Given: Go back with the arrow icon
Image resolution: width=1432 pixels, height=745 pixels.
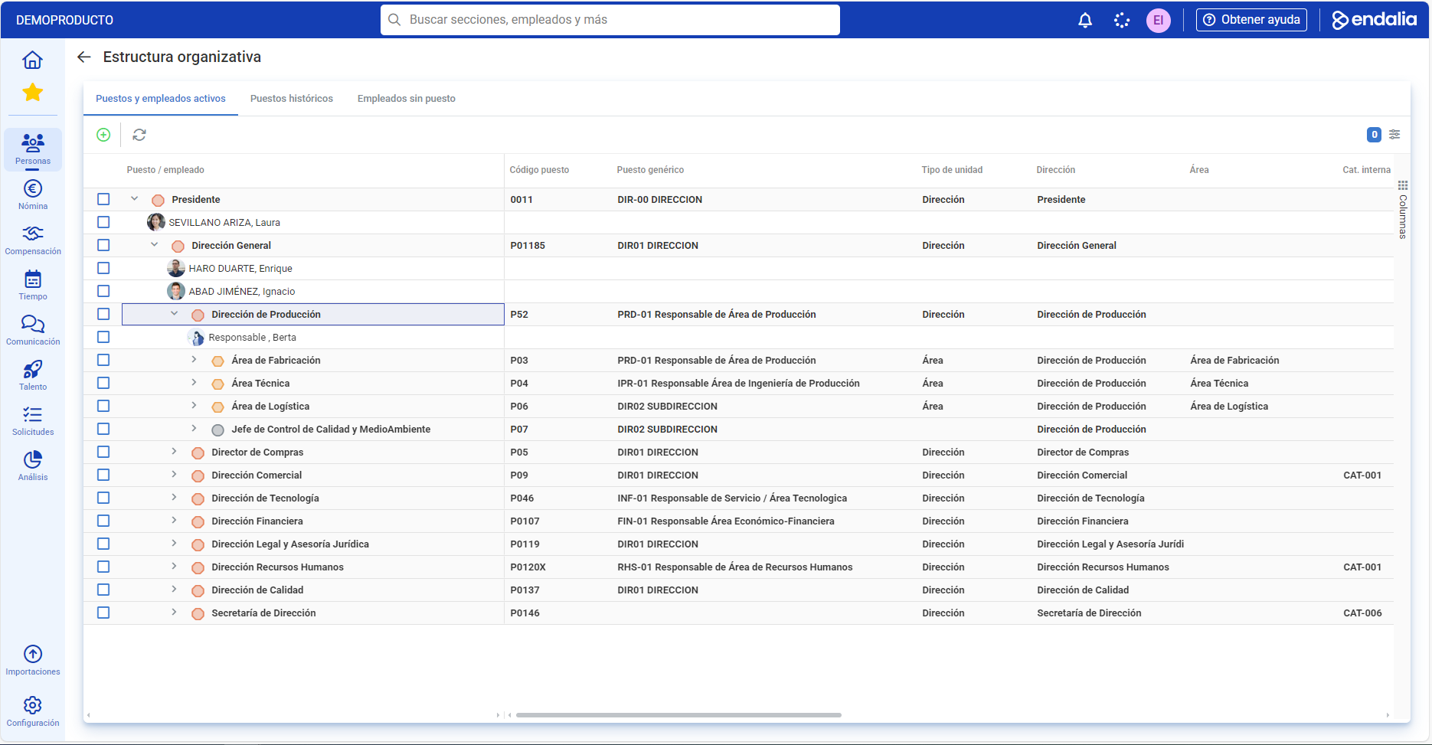Looking at the screenshot, I should click(x=84, y=57).
